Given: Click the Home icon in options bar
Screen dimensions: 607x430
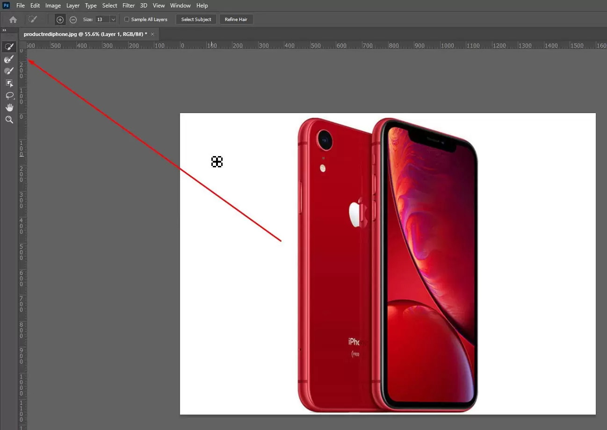Looking at the screenshot, I should [x=13, y=20].
